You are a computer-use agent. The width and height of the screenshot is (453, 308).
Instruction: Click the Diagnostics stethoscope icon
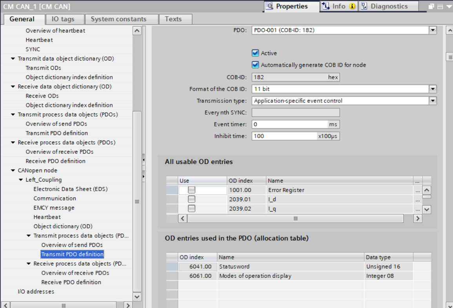click(x=364, y=6)
